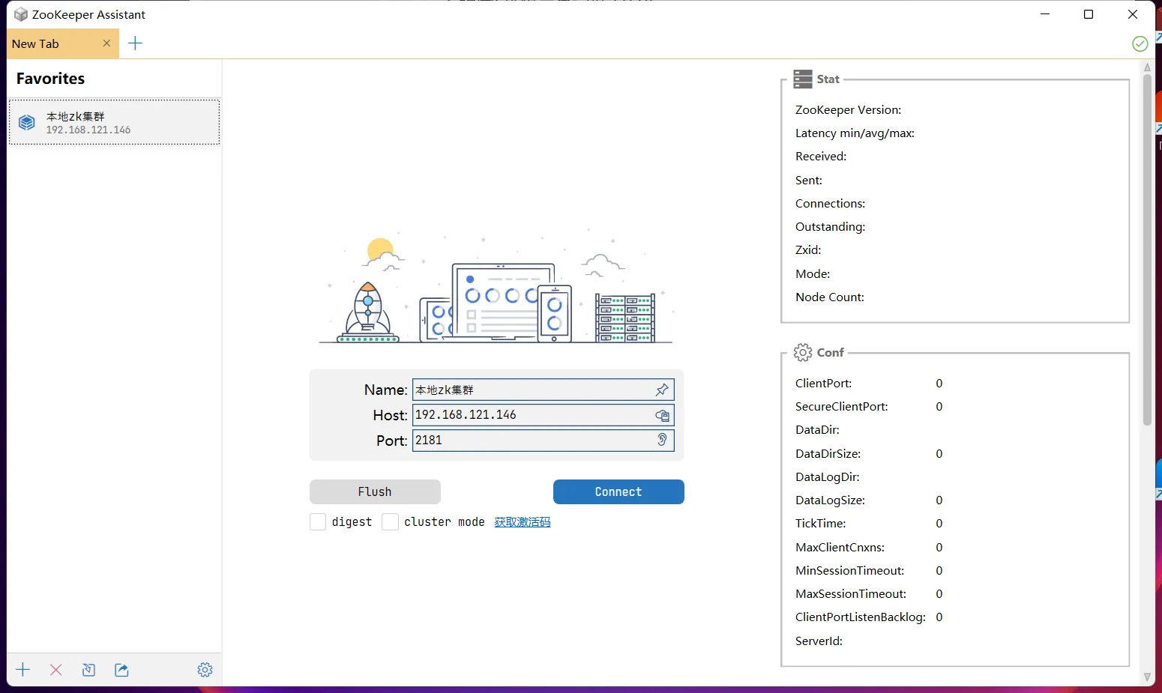Click the icon inside Port field
Image resolution: width=1162 pixels, height=693 pixels.
tap(662, 440)
